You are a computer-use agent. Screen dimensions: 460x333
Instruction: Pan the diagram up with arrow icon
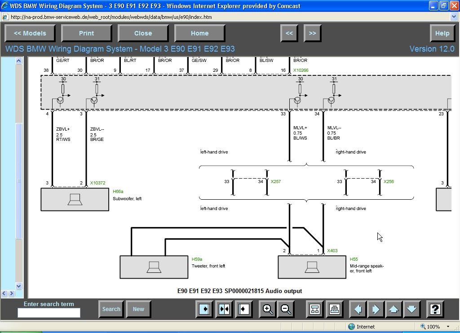(394, 309)
